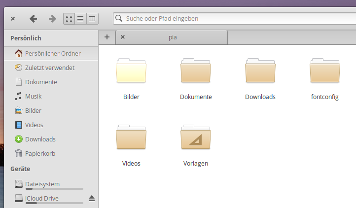The width and height of the screenshot is (356, 208).
Task: Eject the iCloud Drive
Action: tap(91, 198)
